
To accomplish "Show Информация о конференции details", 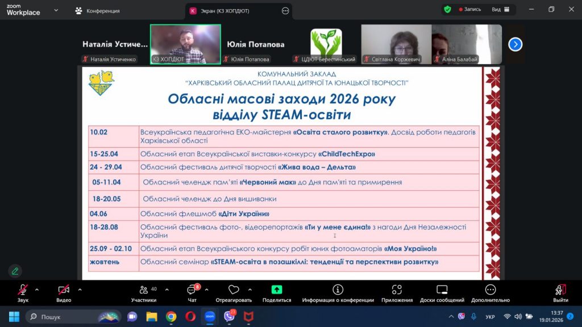I will coord(338,293).
